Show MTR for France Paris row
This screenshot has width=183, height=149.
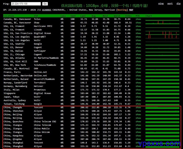(138, 72)
